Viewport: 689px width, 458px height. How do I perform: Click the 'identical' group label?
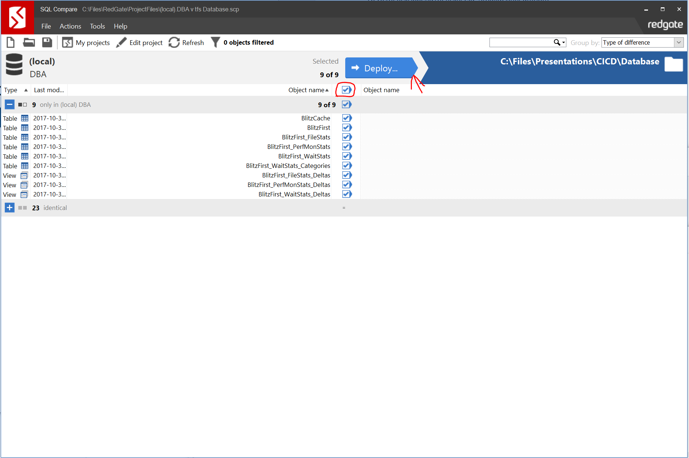coord(55,208)
